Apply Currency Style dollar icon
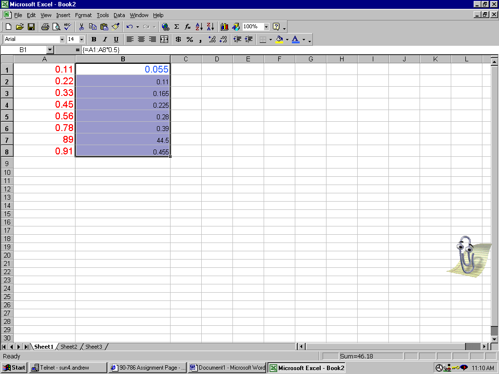This screenshot has height=374, width=499. tap(178, 39)
